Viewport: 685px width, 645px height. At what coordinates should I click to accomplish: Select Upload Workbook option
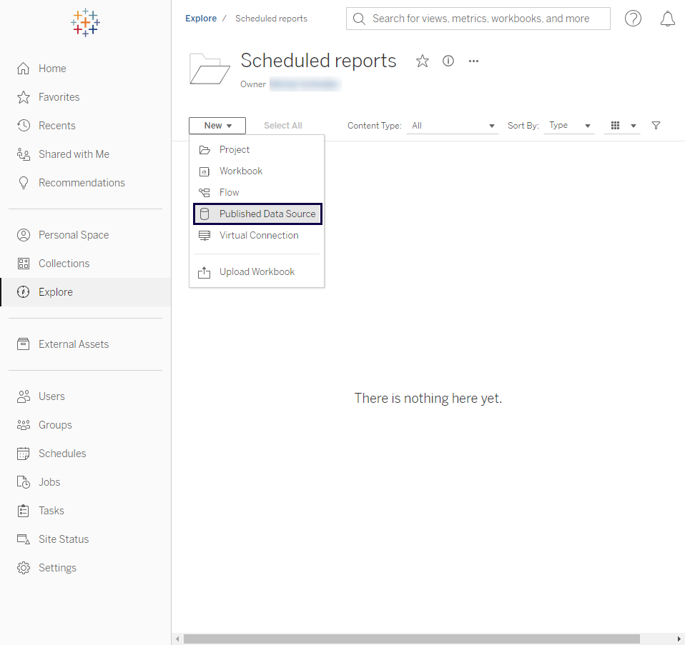pyautogui.click(x=257, y=271)
